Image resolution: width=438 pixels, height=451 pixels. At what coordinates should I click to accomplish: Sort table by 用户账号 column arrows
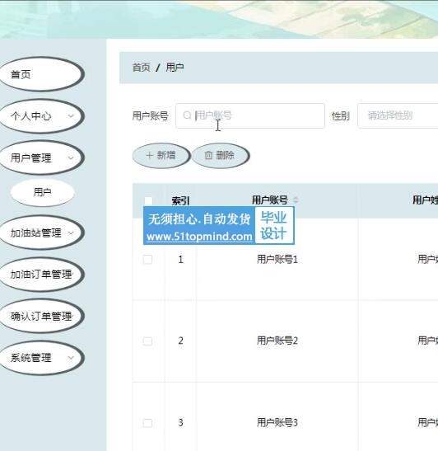coord(296,200)
